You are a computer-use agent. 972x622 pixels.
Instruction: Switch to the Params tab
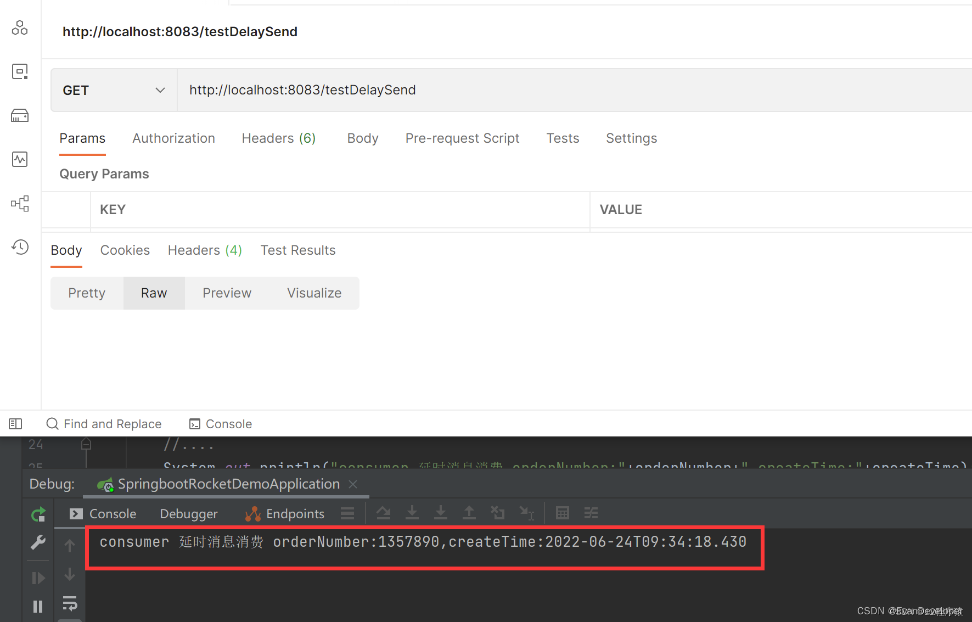point(82,138)
